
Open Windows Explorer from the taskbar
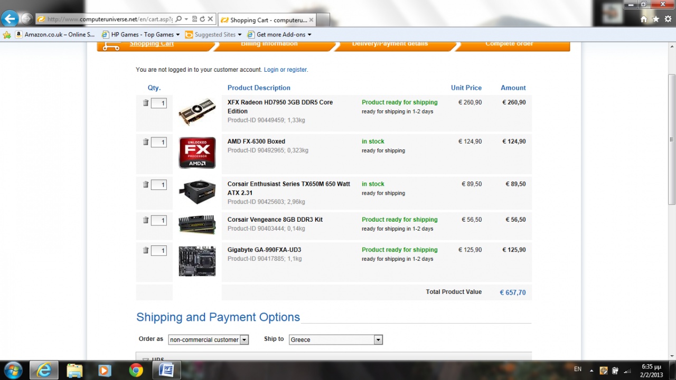pos(74,370)
